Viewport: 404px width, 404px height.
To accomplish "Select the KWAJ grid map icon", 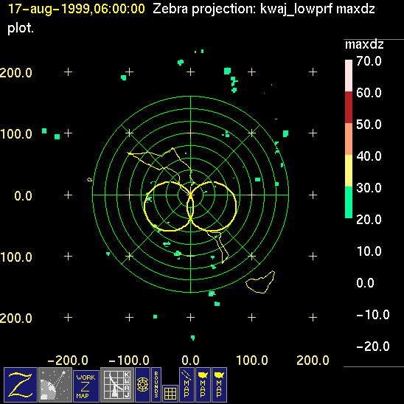I will (117, 385).
